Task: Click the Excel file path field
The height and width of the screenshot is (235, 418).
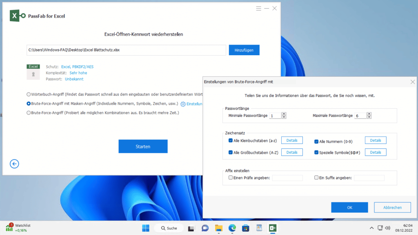Action: click(x=126, y=50)
